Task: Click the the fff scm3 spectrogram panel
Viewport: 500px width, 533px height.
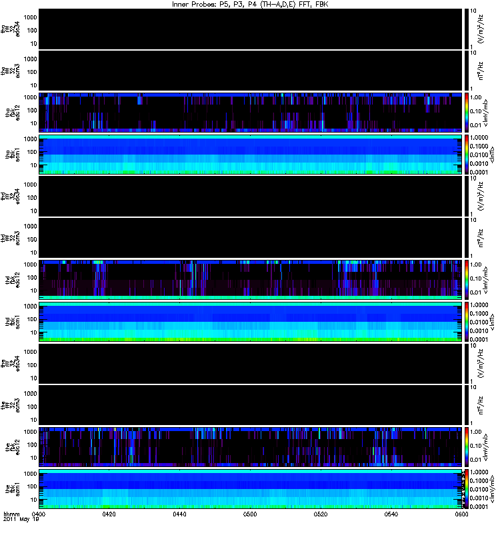Action: tap(250, 405)
